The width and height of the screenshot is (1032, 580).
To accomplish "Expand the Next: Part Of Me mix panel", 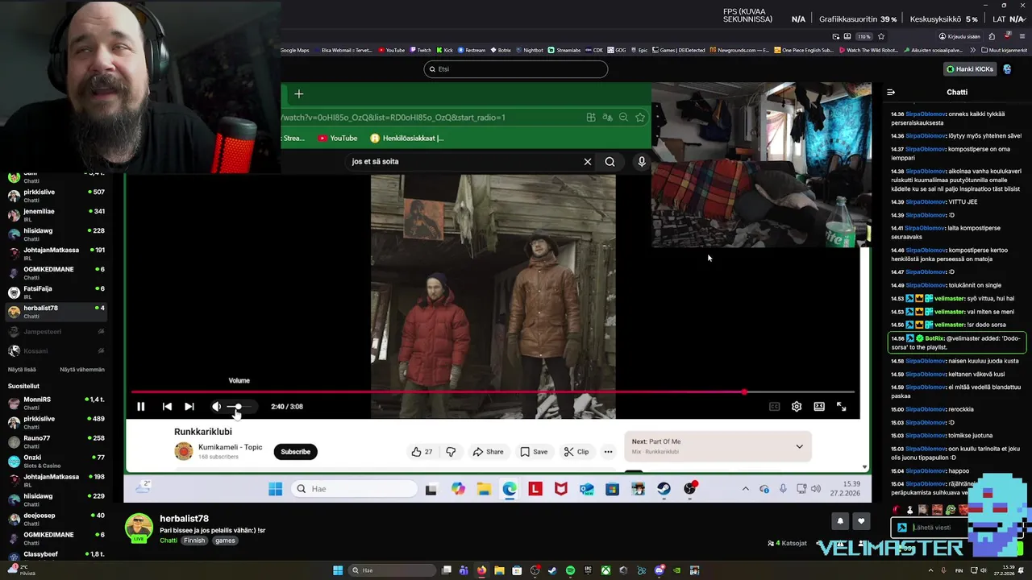I will tap(799, 446).
